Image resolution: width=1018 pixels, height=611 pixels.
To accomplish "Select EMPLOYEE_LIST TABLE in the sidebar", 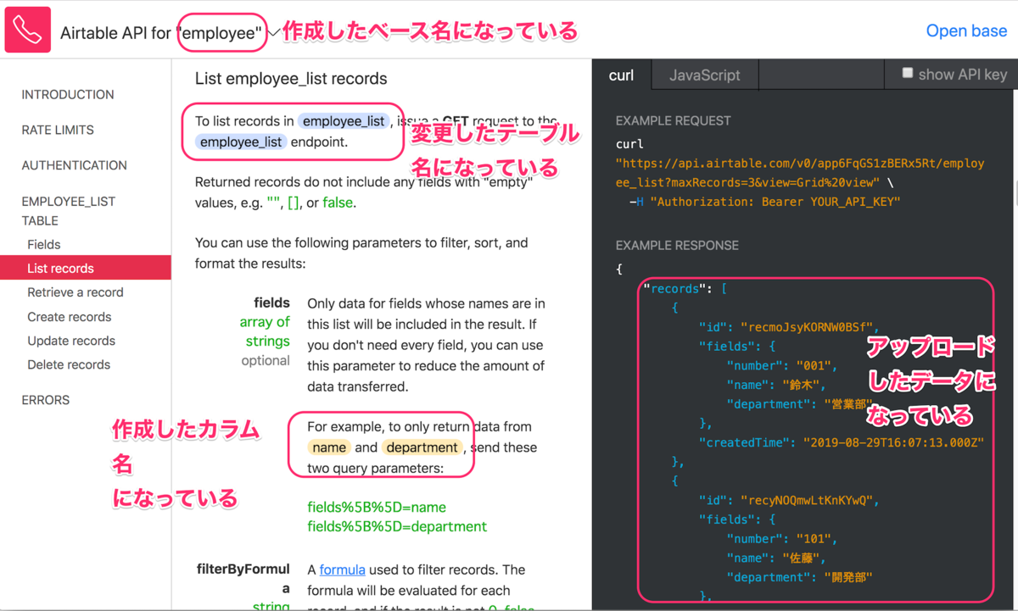I will [69, 211].
